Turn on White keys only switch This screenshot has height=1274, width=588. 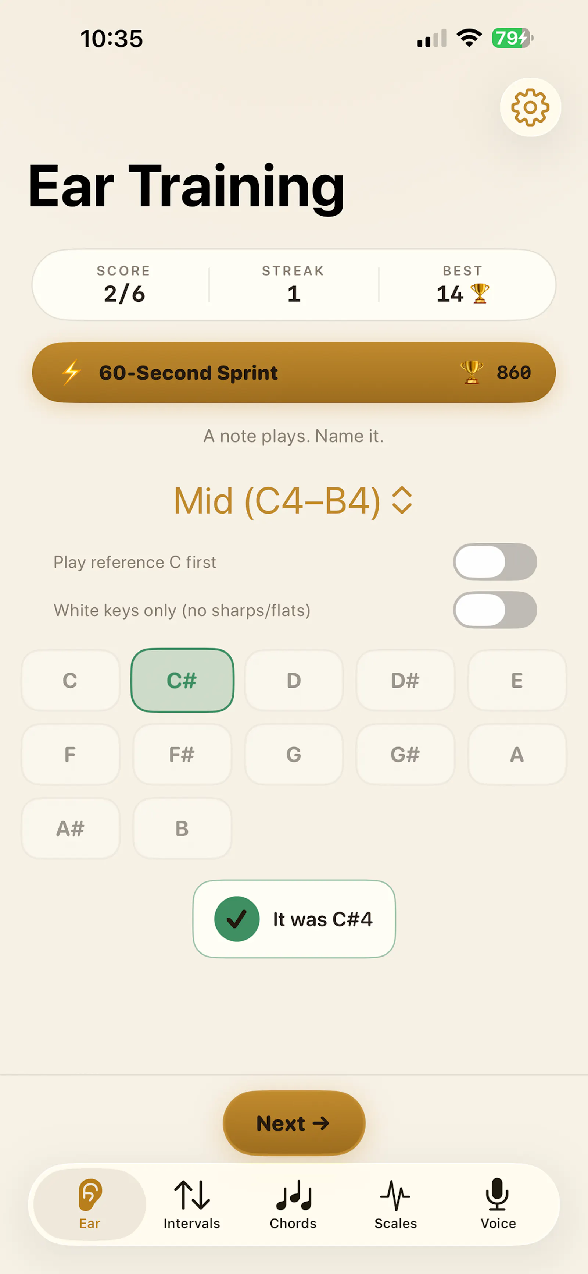pos(495,610)
